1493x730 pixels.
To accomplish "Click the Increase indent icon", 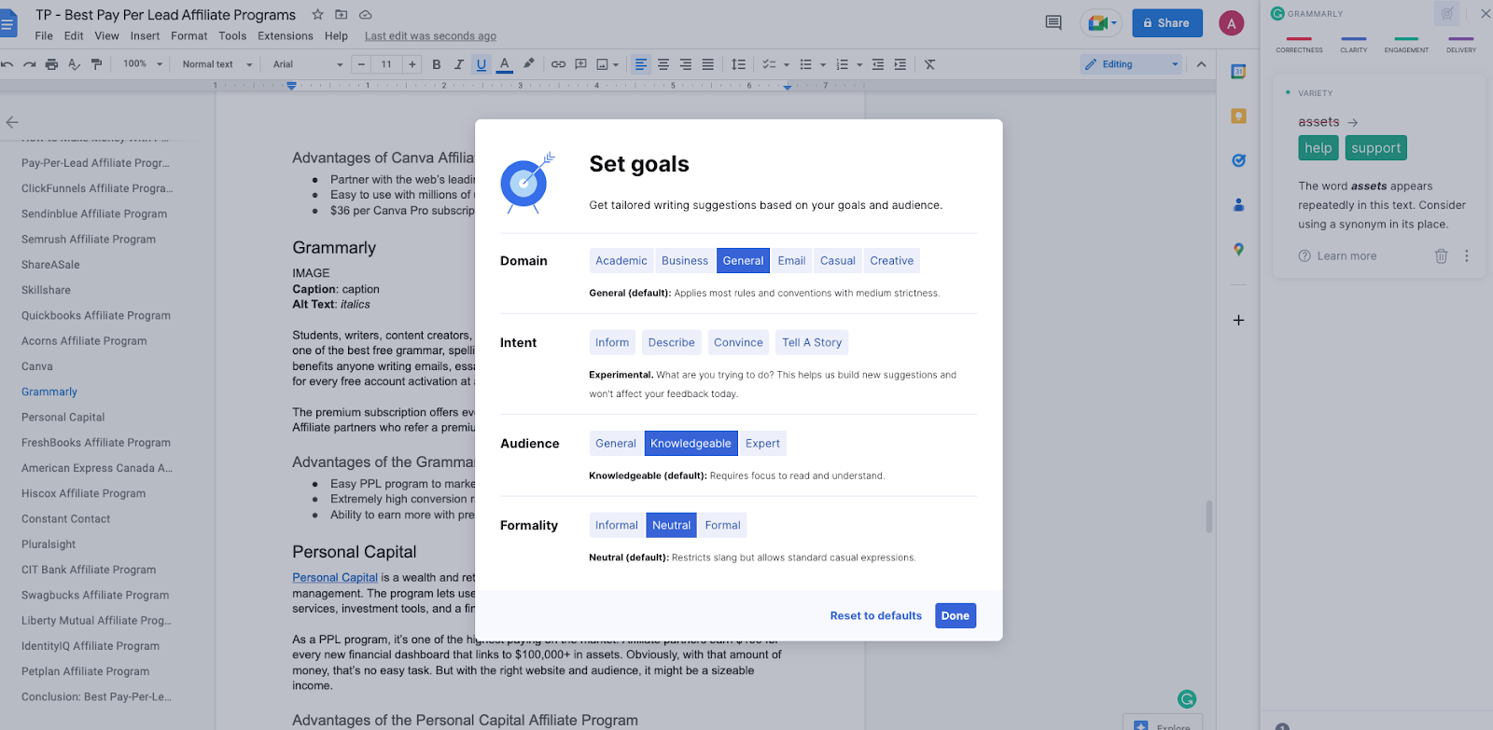I will [x=900, y=64].
